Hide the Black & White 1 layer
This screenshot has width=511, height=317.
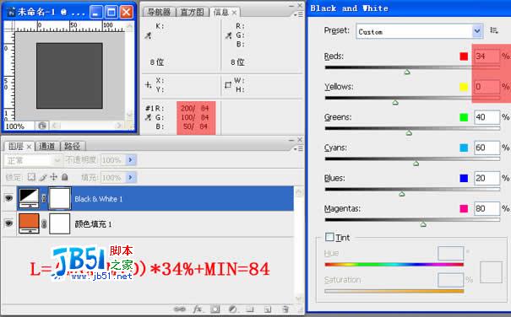click(8, 198)
